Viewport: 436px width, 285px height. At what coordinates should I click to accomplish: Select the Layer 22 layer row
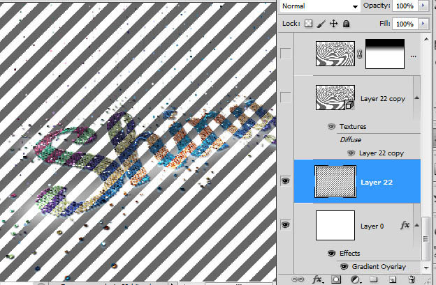357,181
